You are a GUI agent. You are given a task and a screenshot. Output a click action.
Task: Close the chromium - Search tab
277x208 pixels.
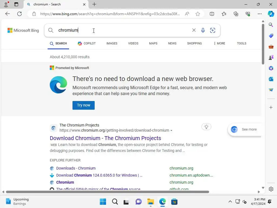[x=84, y=4]
